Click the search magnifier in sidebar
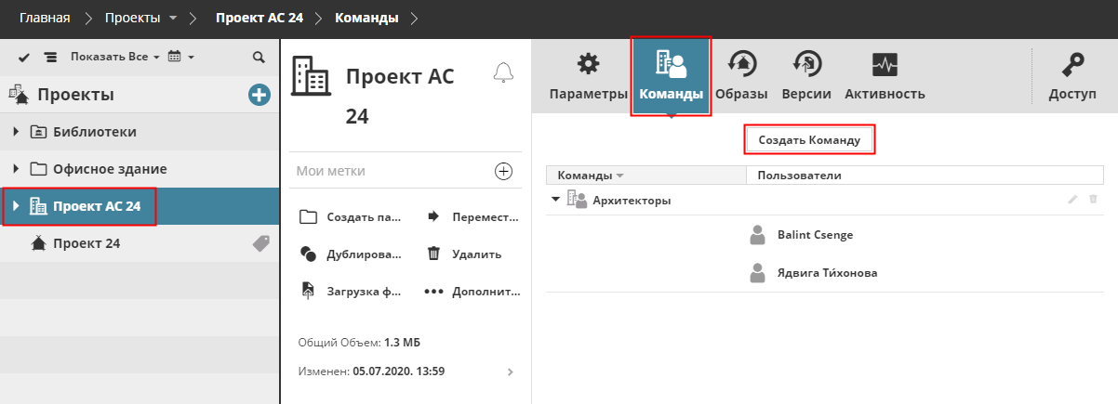This screenshot has height=404, width=1118. click(260, 57)
